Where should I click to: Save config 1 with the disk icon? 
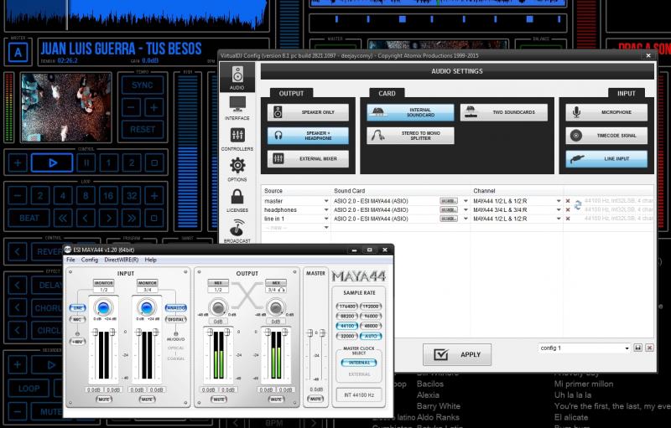[637, 348]
